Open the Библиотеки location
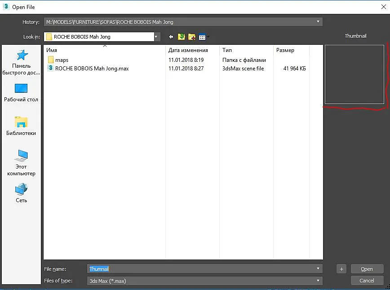Screen dimensions: 390x290 coord(21,126)
